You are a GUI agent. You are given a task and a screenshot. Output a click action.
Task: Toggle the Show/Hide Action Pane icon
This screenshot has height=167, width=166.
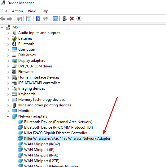pos(46,19)
